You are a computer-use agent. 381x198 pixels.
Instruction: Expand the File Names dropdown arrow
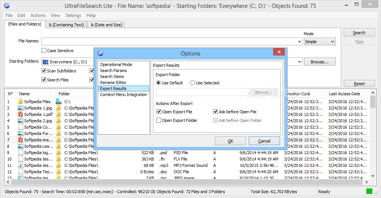pos(299,42)
